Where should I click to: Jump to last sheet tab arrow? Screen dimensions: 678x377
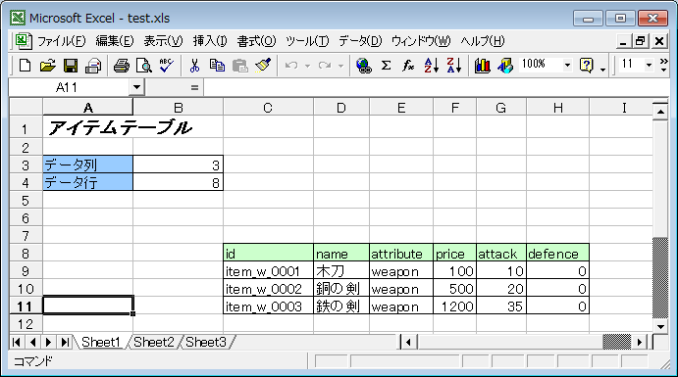point(65,342)
